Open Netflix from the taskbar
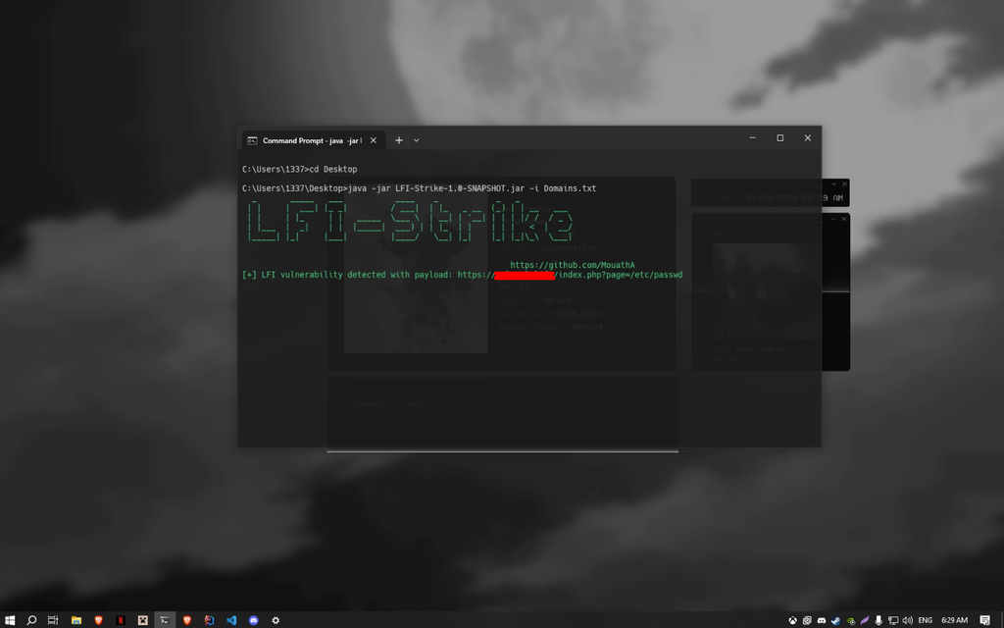This screenshot has height=628, width=1004. [121, 620]
